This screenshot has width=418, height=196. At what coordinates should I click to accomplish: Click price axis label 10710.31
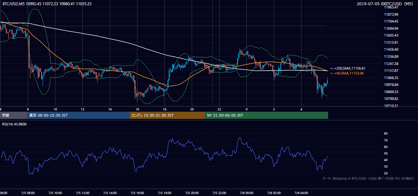click(x=391, y=106)
